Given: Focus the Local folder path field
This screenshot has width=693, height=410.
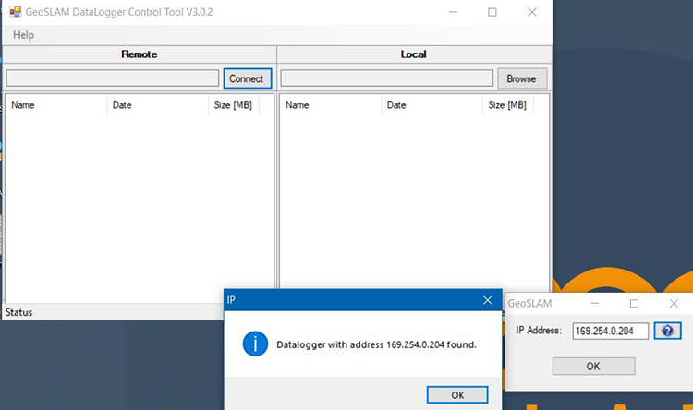Looking at the screenshot, I should pos(386,78).
